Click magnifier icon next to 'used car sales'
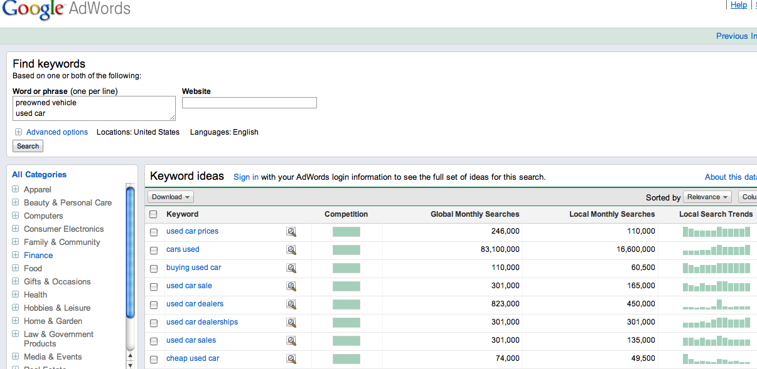 coord(291,341)
